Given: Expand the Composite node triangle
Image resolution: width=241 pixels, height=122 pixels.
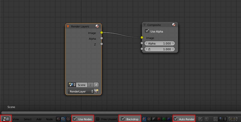Looking at the screenshot, I should [144, 25].
